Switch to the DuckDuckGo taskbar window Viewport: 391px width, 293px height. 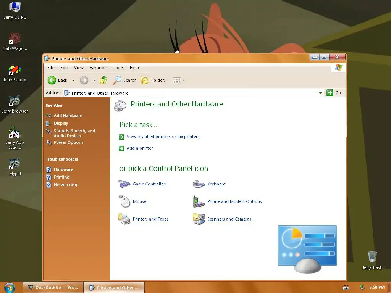(x=53, y=287)
